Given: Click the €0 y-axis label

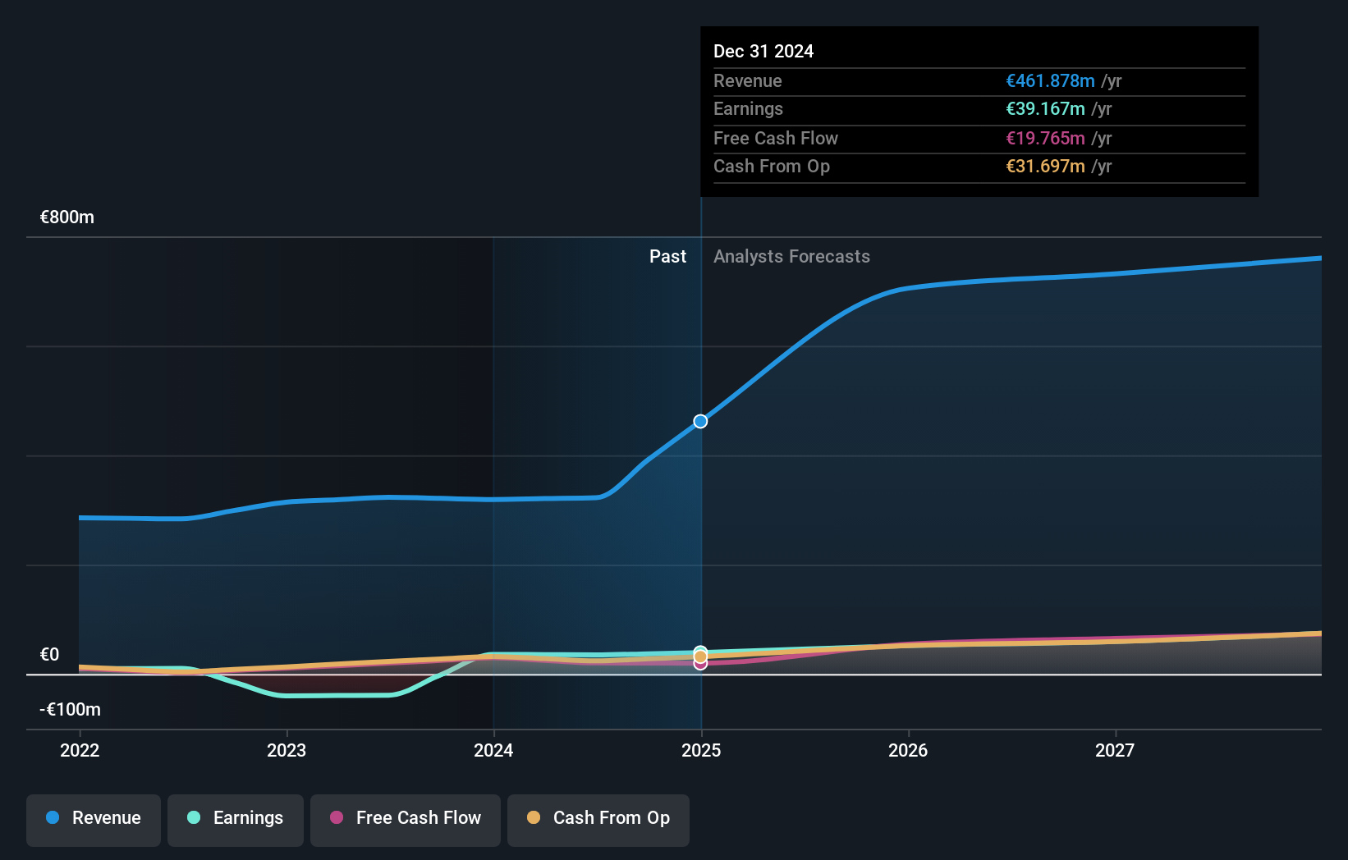Looking at the screenshot, I should [x=50, y=654].
